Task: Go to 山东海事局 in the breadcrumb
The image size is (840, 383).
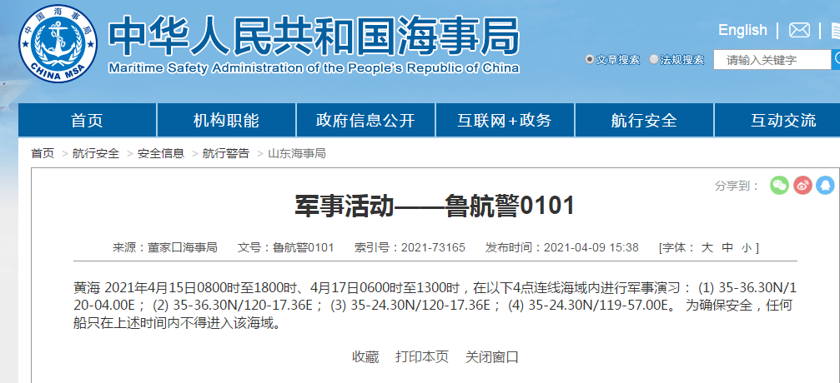Action: 296,153
